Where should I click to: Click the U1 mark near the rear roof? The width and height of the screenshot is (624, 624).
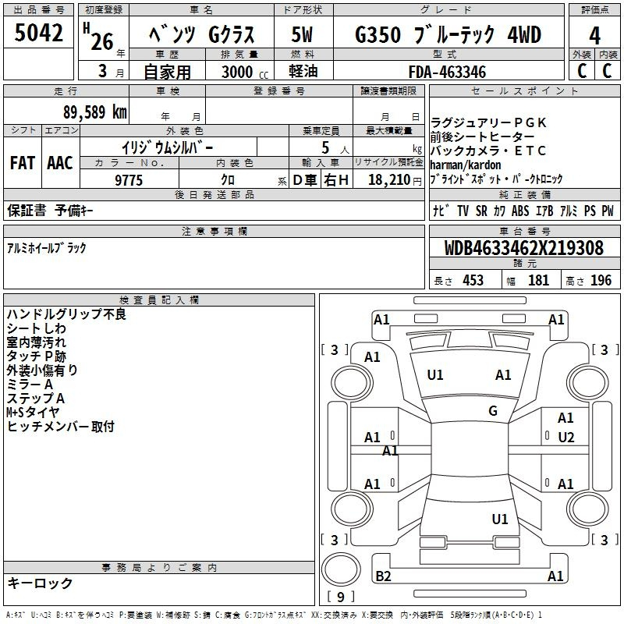[500, 519]
